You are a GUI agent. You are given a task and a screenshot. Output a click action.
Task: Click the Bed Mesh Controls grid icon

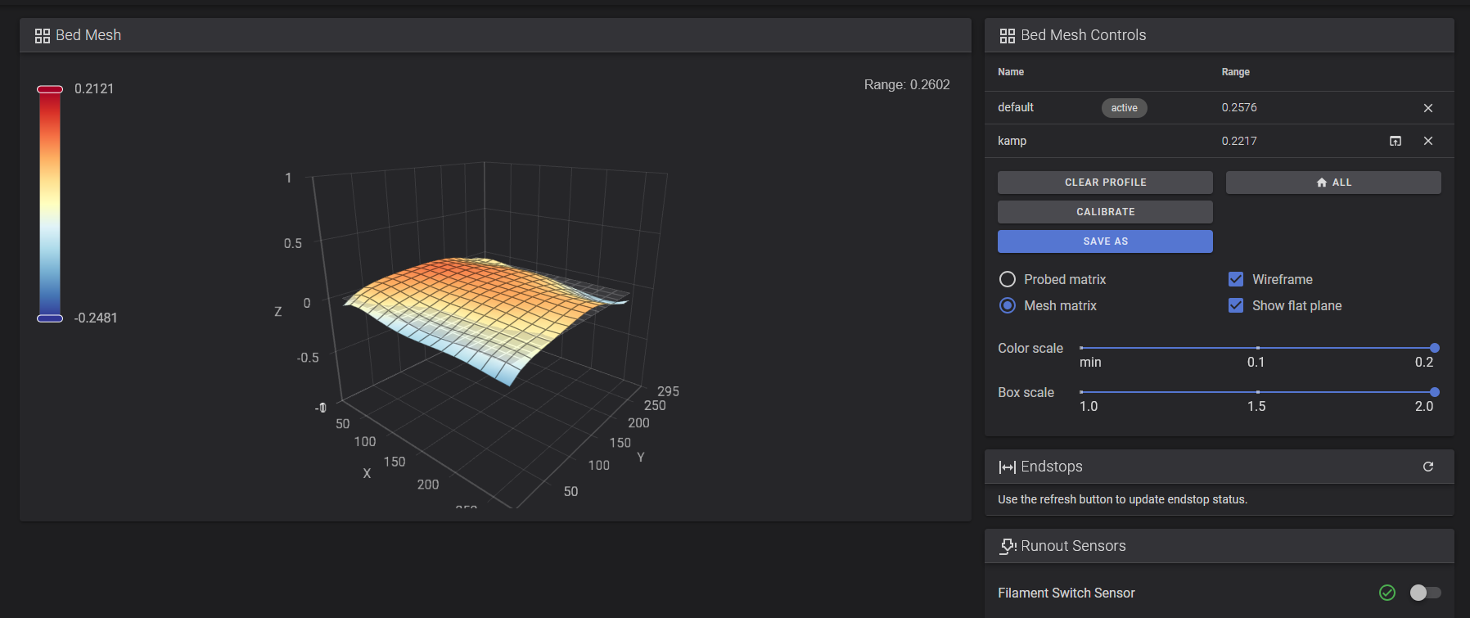coord(1008,36)
